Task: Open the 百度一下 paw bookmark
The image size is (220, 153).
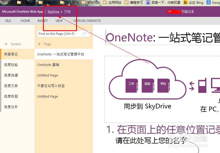Action: pyautogui.click(x=163, y=2)
